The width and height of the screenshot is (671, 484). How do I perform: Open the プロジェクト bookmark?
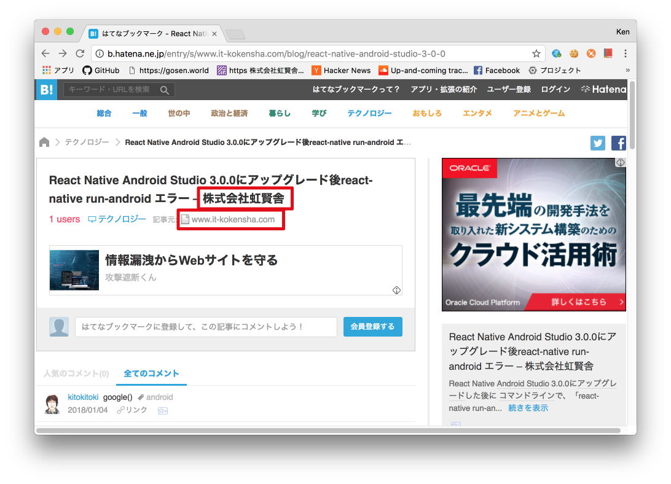point(555,70)
